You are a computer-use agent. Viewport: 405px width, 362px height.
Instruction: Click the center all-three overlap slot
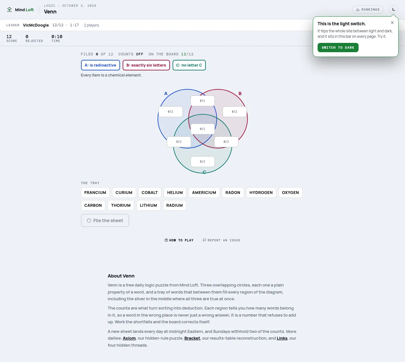point(203,129)
